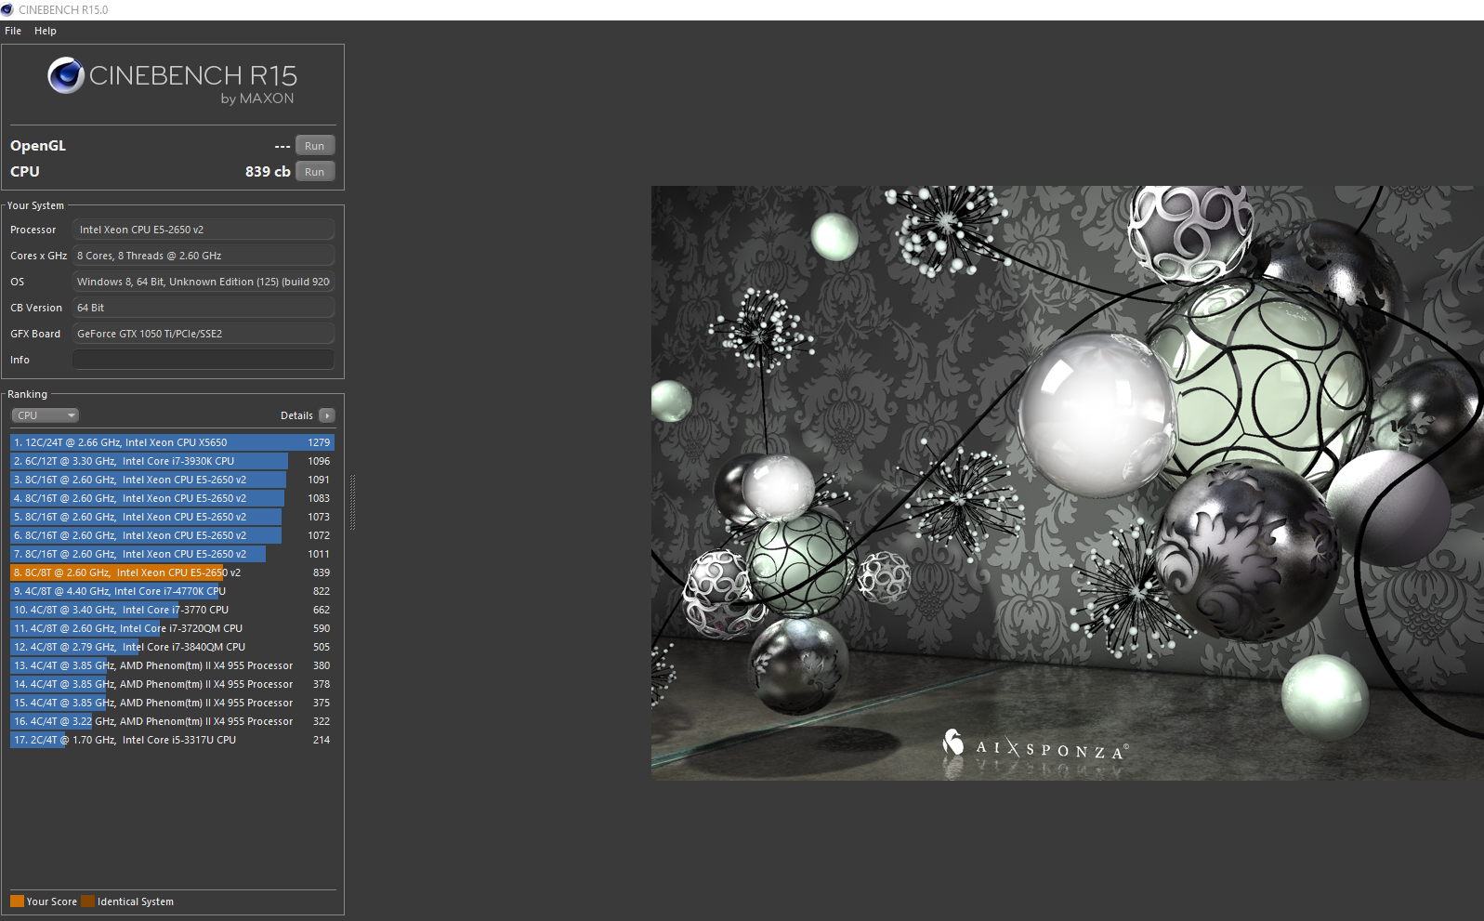Click the orange Your Score legend swatch
Image resolution: width=1484 pixels, height=921 pixels.
17,901
